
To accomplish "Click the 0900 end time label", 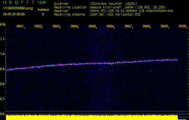I will pyautogui.click(x=182, y=26).
